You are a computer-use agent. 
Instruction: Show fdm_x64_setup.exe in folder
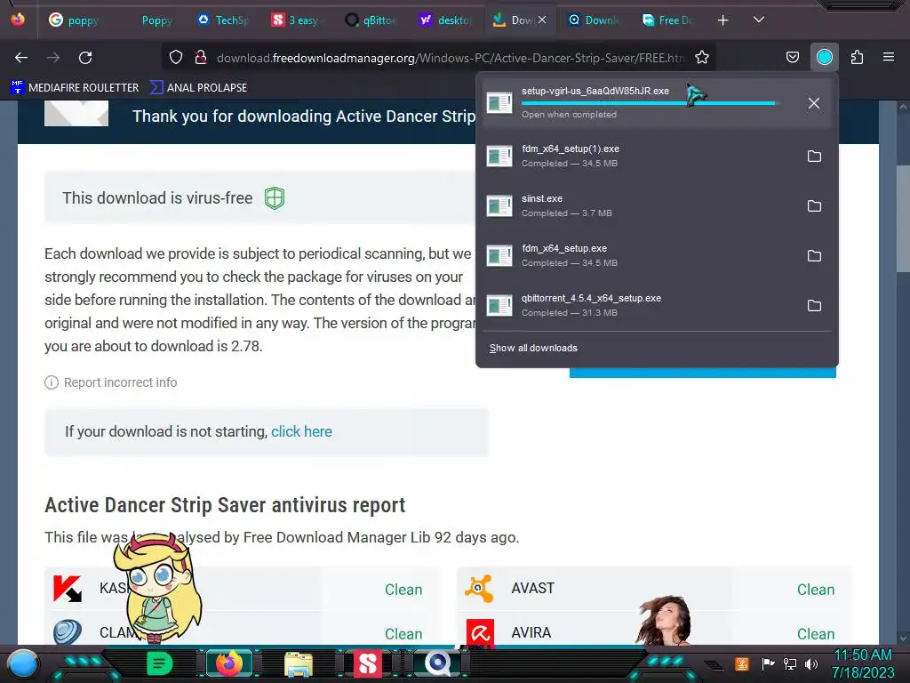tap(814, 256)
